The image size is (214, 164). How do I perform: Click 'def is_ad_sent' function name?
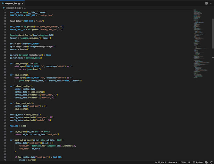[20, 132]
